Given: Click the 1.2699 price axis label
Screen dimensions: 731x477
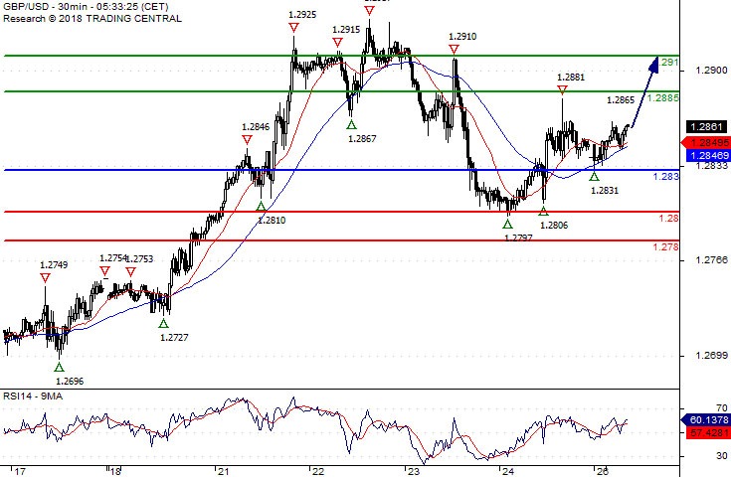Looking at the screenshot, I should [x=711, y=356].
